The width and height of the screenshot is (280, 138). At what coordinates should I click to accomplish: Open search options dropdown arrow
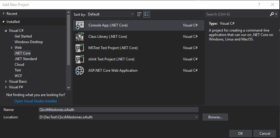click(276, 14)
